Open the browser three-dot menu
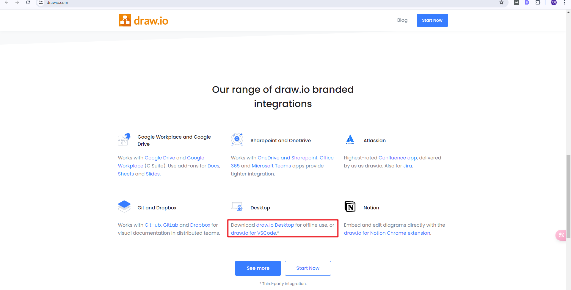 point(564,3)
